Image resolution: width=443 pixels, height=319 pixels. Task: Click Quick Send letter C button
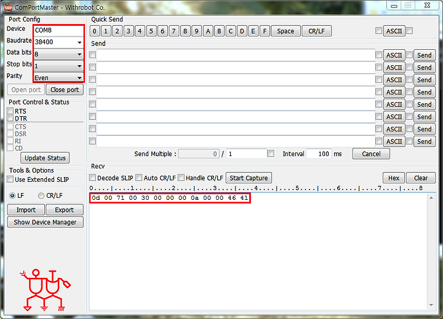coord(231,31)
